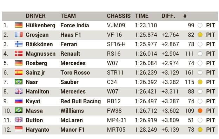This screenshot has height=139, width=219.
Task: Click the Indonesian flag beside Haryanto
Action: [x=19, y=129]
